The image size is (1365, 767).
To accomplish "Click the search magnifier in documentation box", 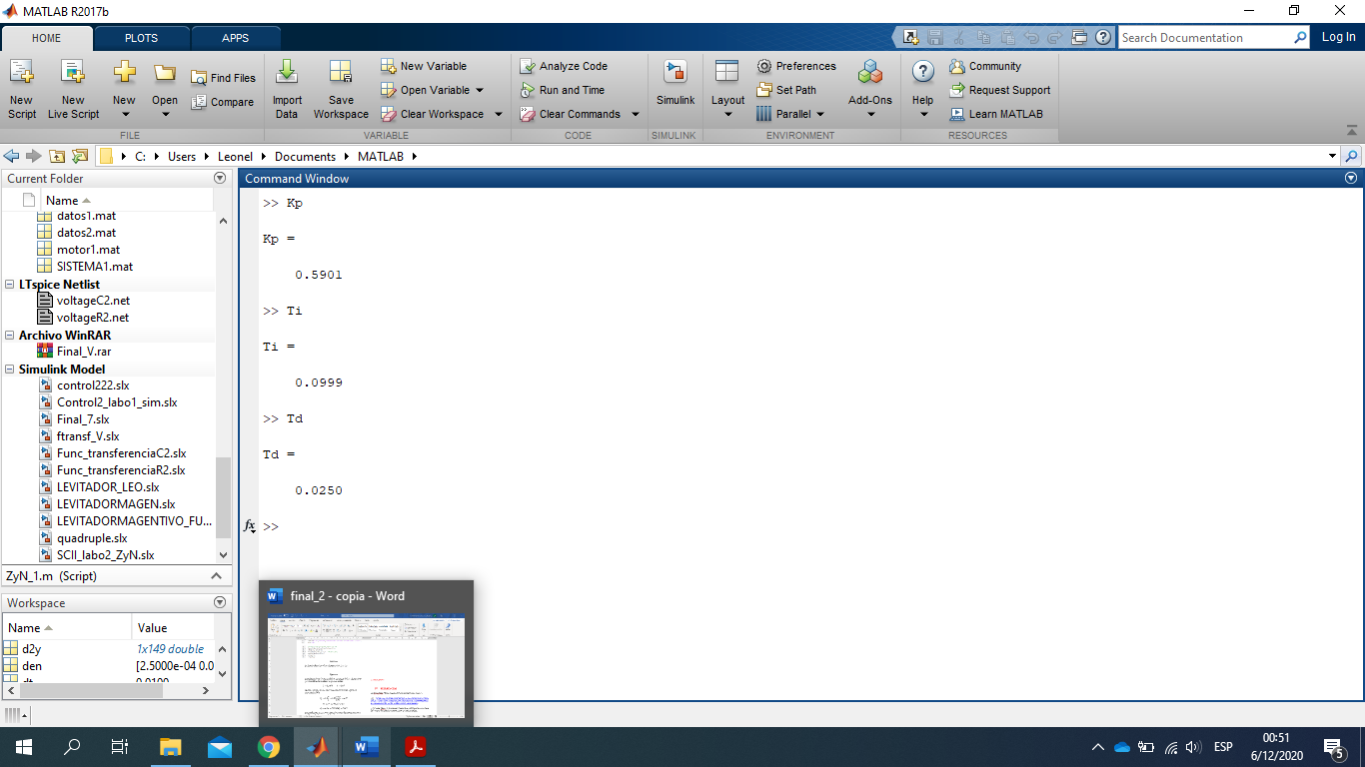I will point(1300,38).
